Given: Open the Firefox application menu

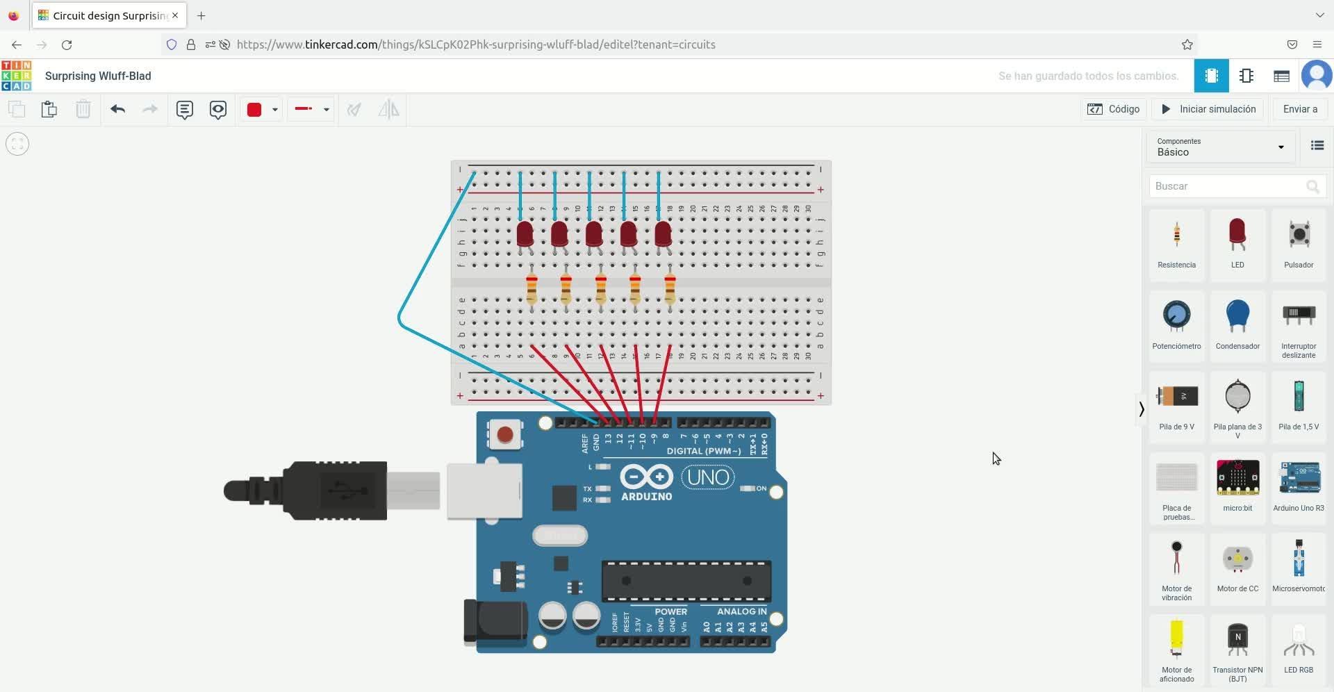Looking at the screenshot, I should click(1317, 44).
